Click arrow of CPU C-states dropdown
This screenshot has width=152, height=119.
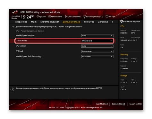coord(111,46)
